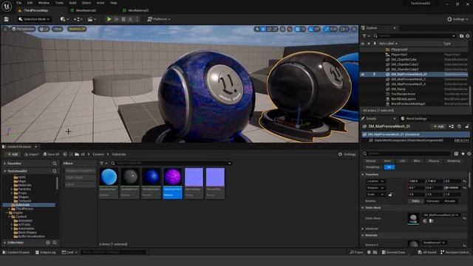The width and height of the screenshot is (473, 266).
Task: Click the Unreal Engine logo icon
Action: click(7, 6)
